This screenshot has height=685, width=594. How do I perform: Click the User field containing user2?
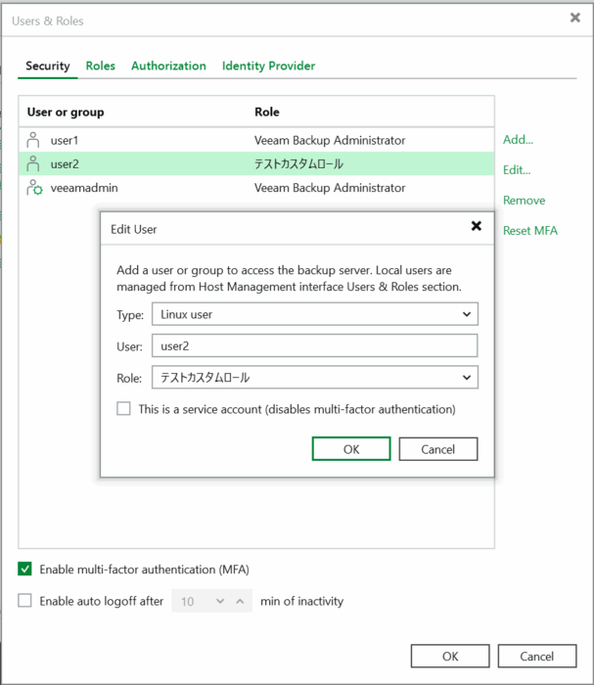click(314, 346)
